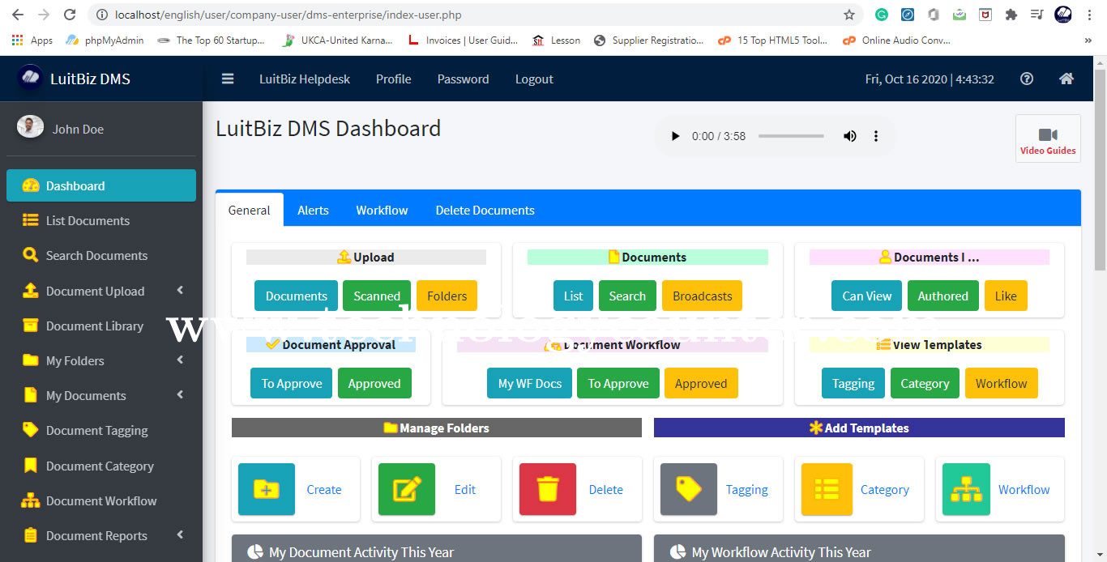Open Document Category in sidebar
This screenshot has height=562, width=1107.
(101, 466)
